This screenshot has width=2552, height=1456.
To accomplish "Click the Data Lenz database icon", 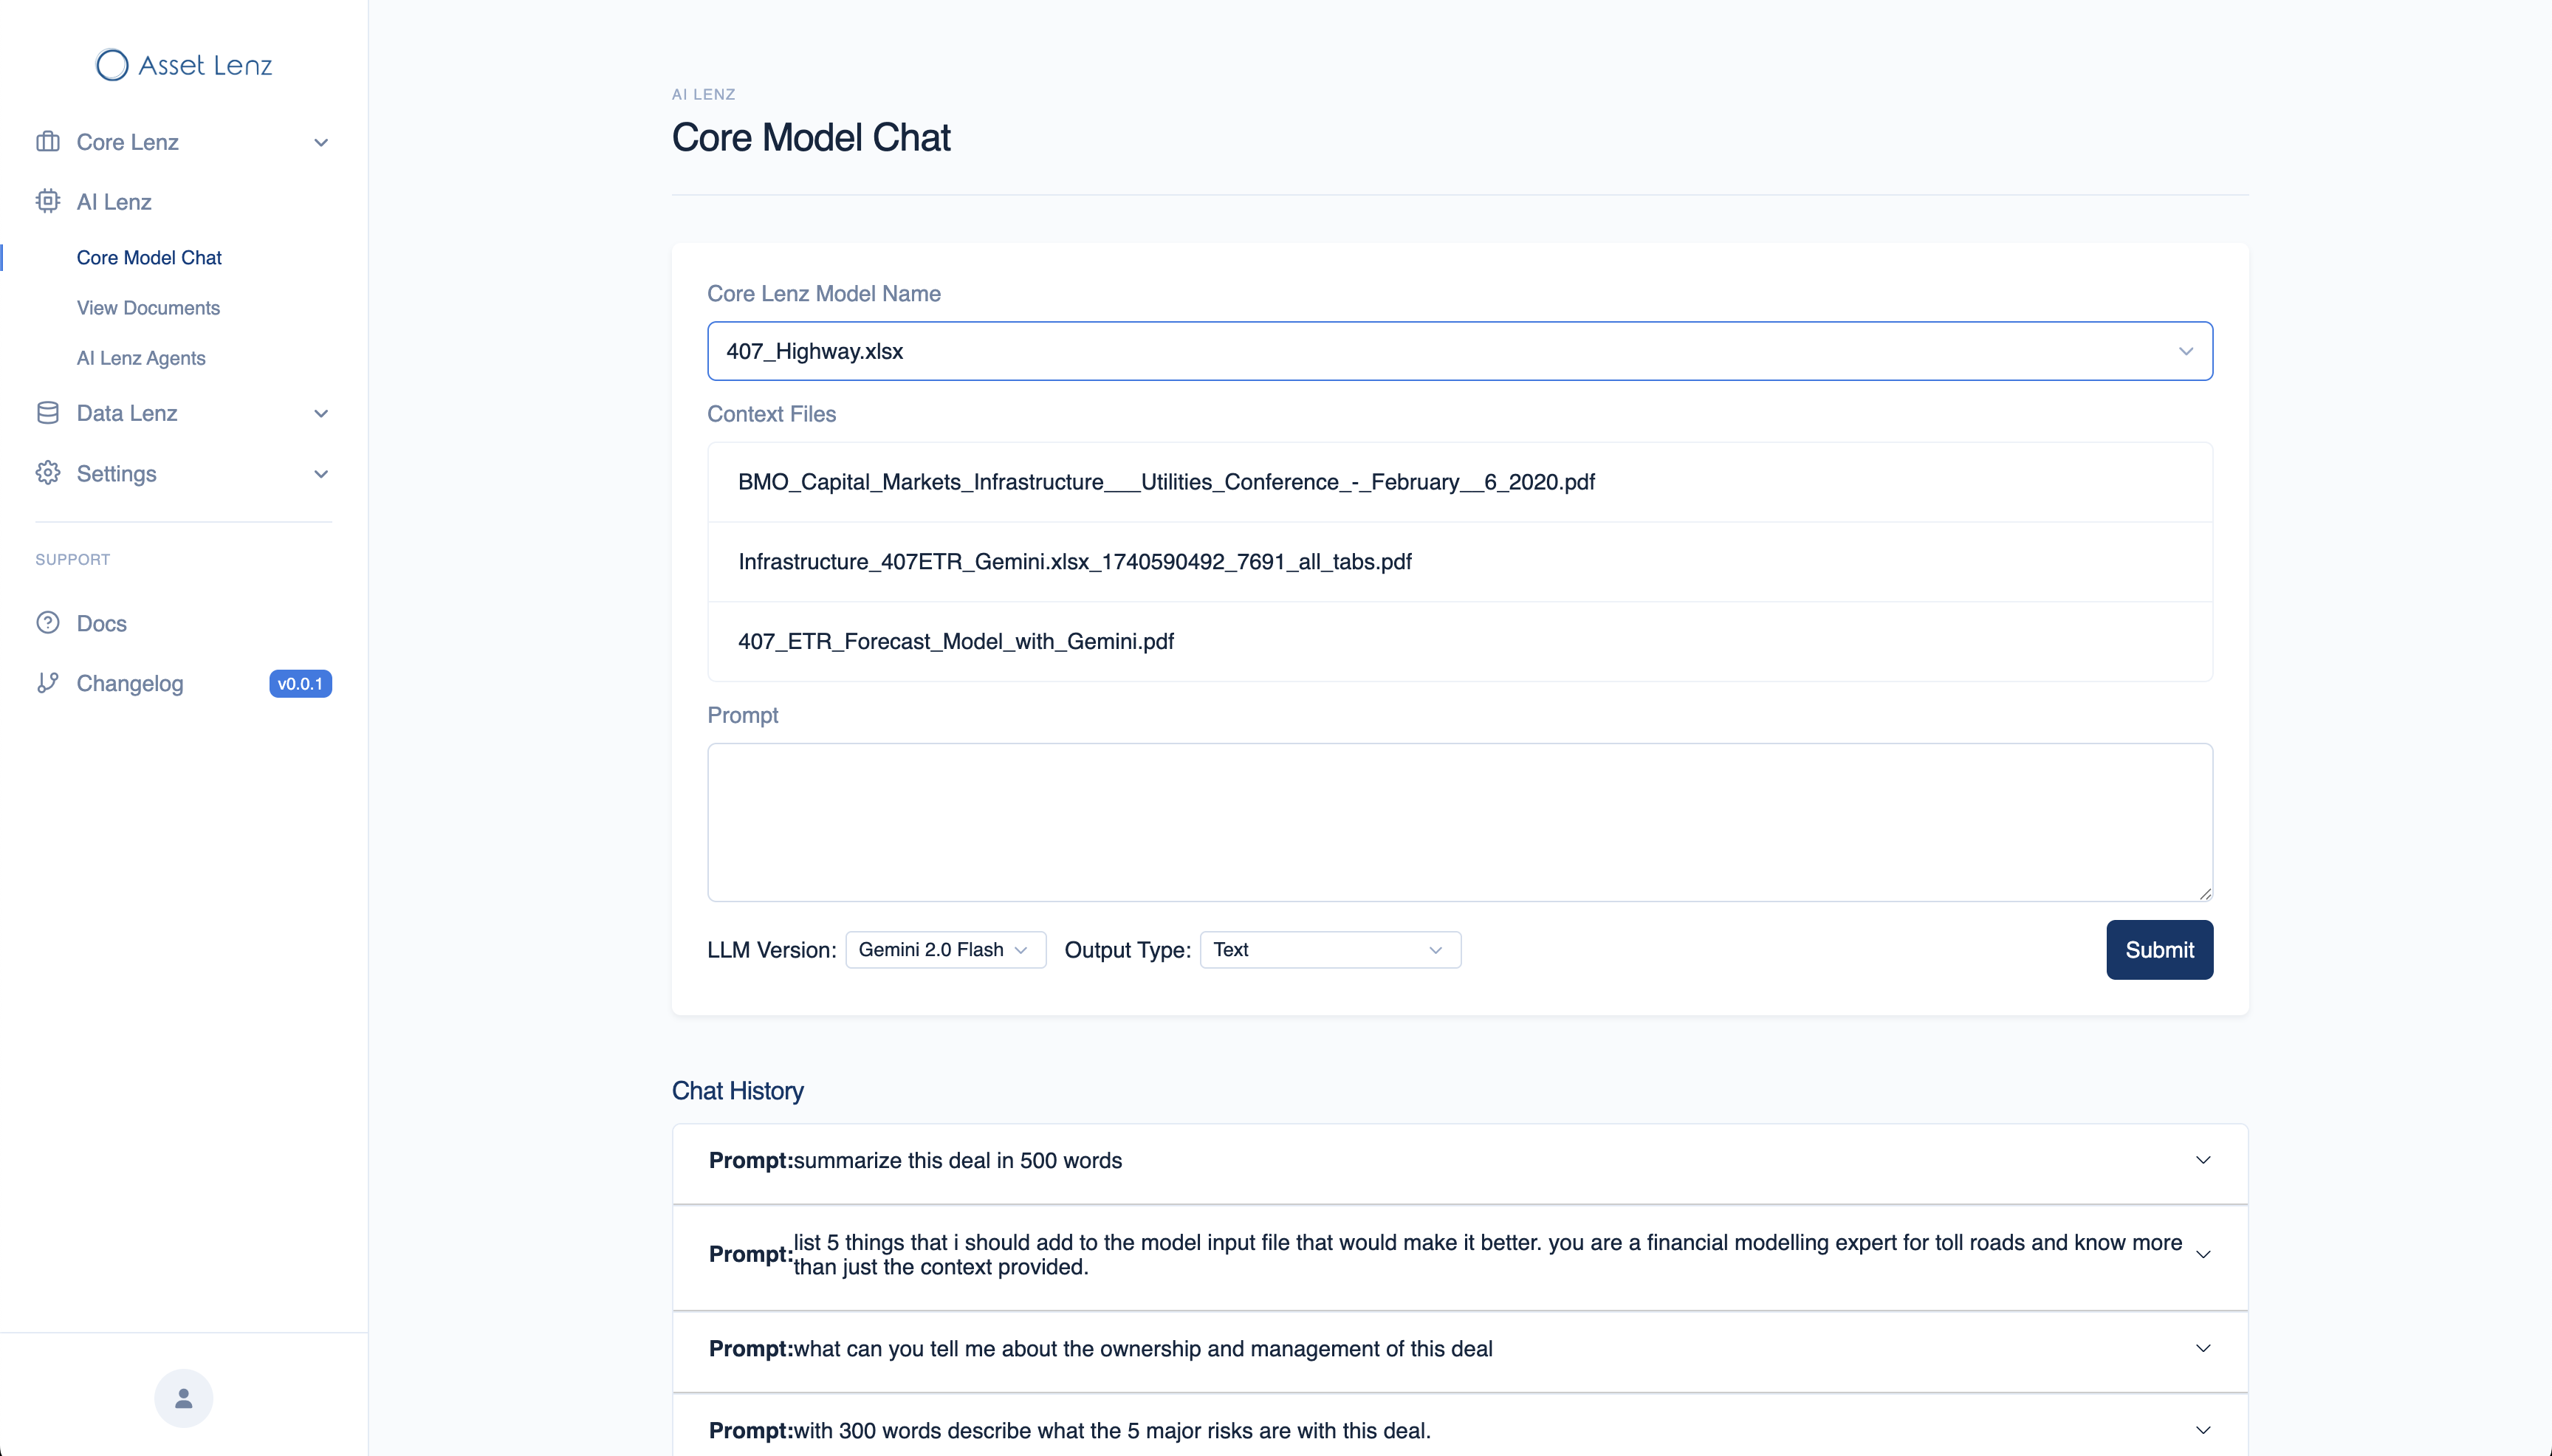I will (x=48, y=413).
